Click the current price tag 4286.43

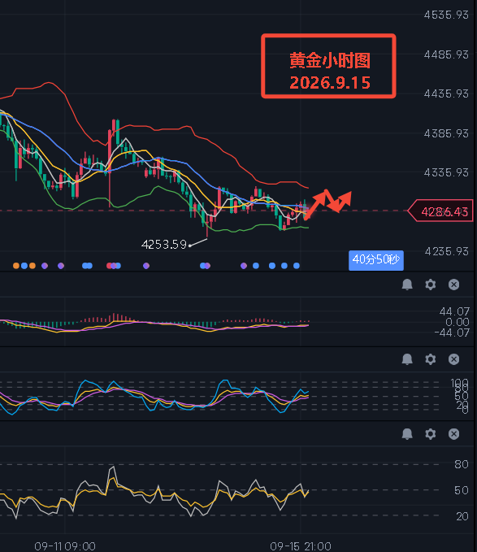coord(440,211)
